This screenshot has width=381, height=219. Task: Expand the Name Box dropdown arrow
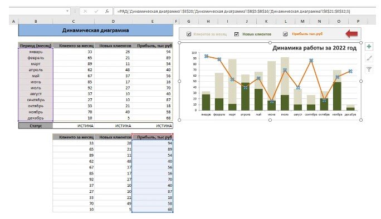67,11
